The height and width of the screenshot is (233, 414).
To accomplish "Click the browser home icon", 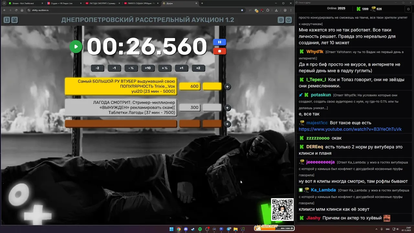I will 22,10.
